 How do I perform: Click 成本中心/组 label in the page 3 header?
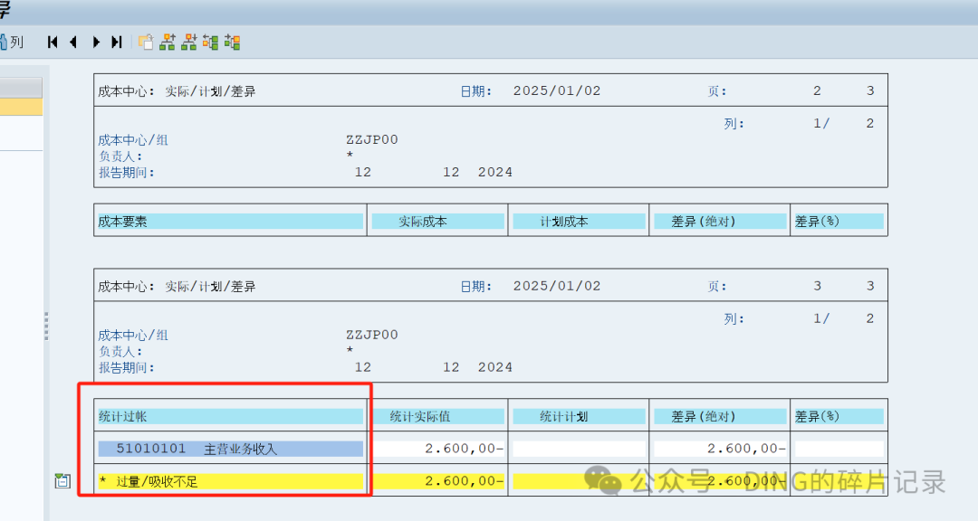pyautogui.click(x=133, y=336)
